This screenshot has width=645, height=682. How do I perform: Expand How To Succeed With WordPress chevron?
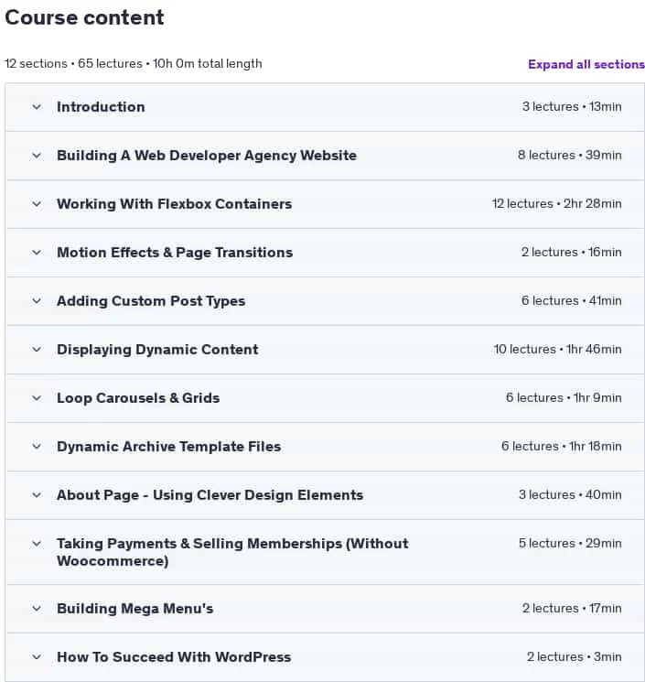[x=37, y=656]
